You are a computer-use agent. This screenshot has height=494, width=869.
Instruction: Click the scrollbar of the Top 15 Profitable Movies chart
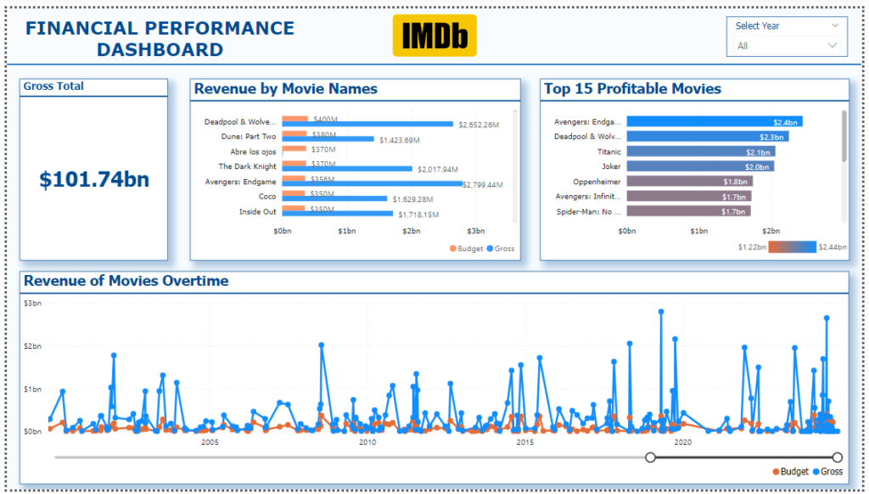pyautogui.click(x=844, y=137)
